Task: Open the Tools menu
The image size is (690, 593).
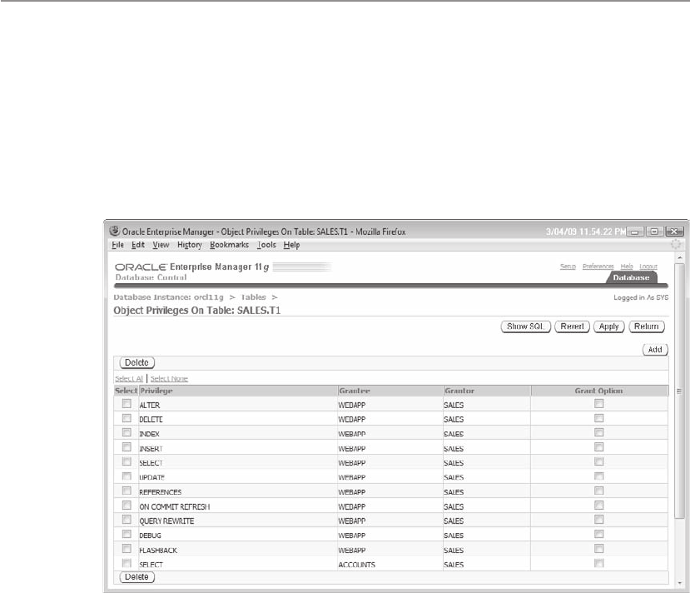Action: [266, 245]
